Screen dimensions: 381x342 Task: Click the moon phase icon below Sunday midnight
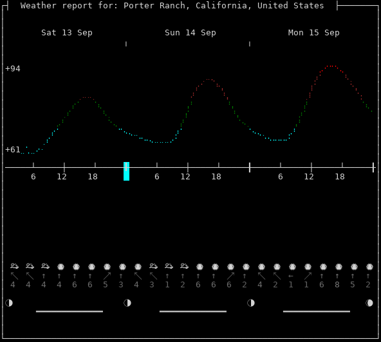(127, 303)
